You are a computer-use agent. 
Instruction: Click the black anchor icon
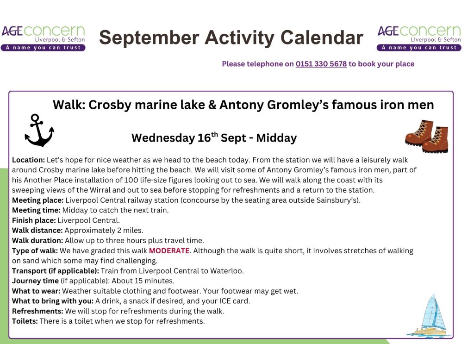pos(39,130)
